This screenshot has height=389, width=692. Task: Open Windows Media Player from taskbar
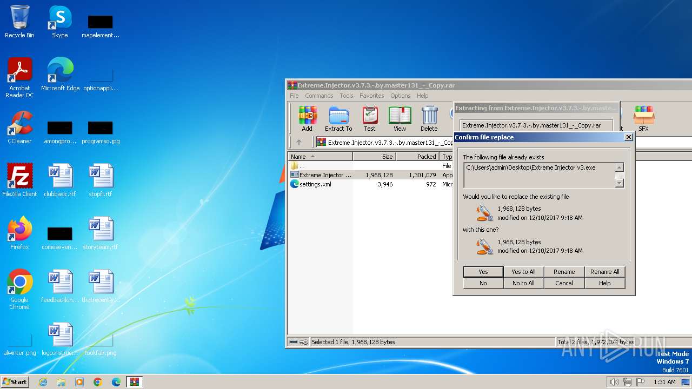(x=79, y=382)
